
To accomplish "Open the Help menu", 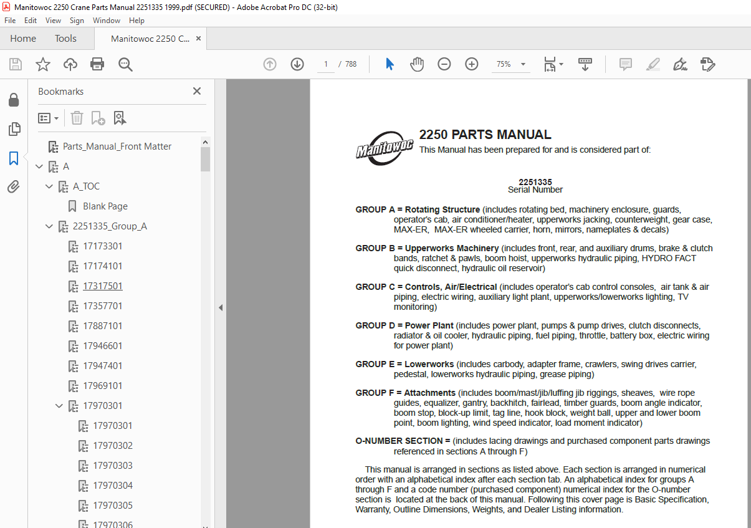I will (136, 21).
